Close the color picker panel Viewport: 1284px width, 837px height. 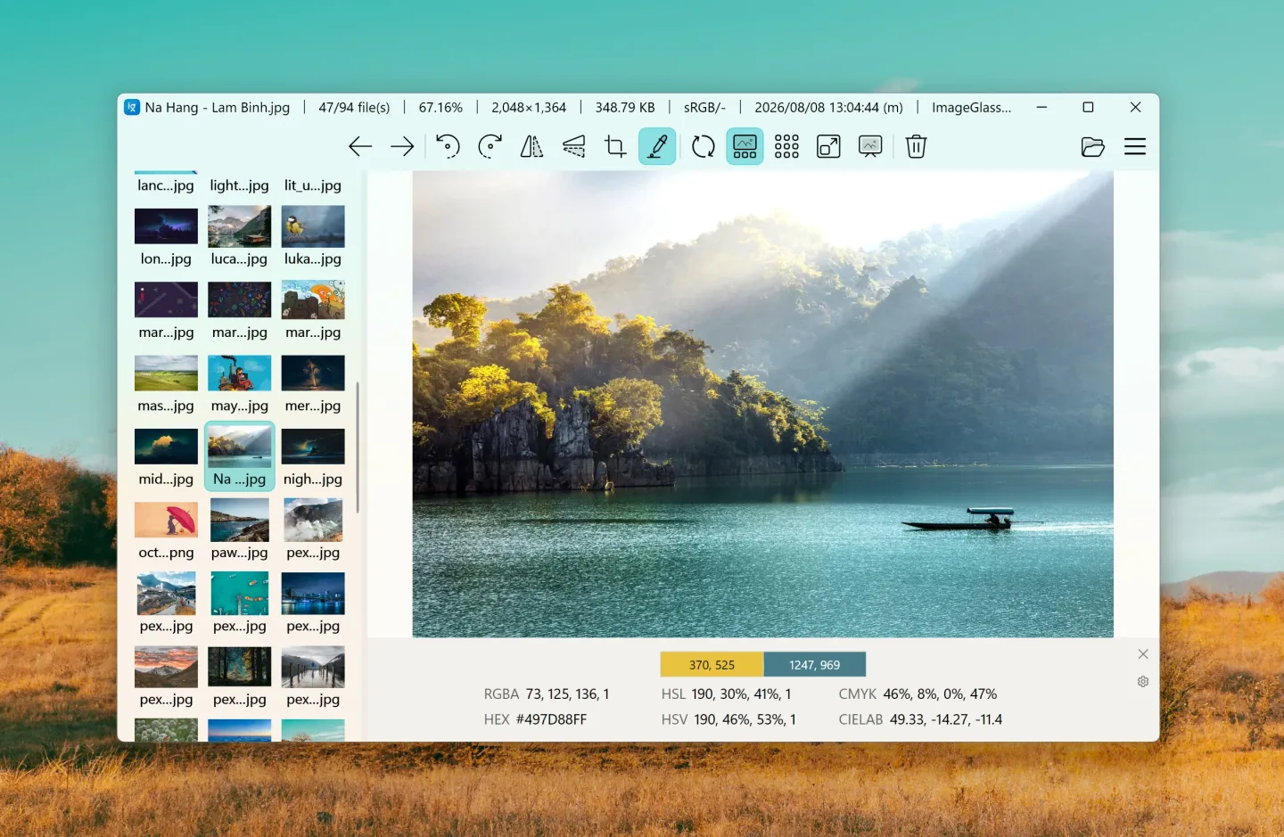coord(1143,654)
